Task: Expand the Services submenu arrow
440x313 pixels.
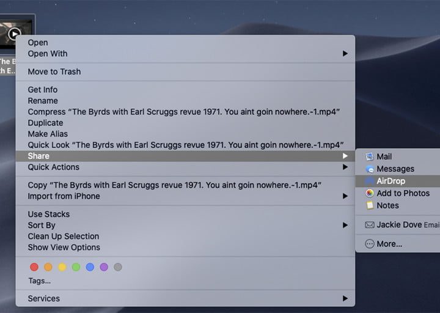Action: pos(345,298)
